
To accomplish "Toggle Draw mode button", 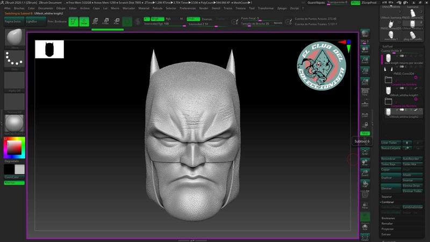I will pos(84,22).
